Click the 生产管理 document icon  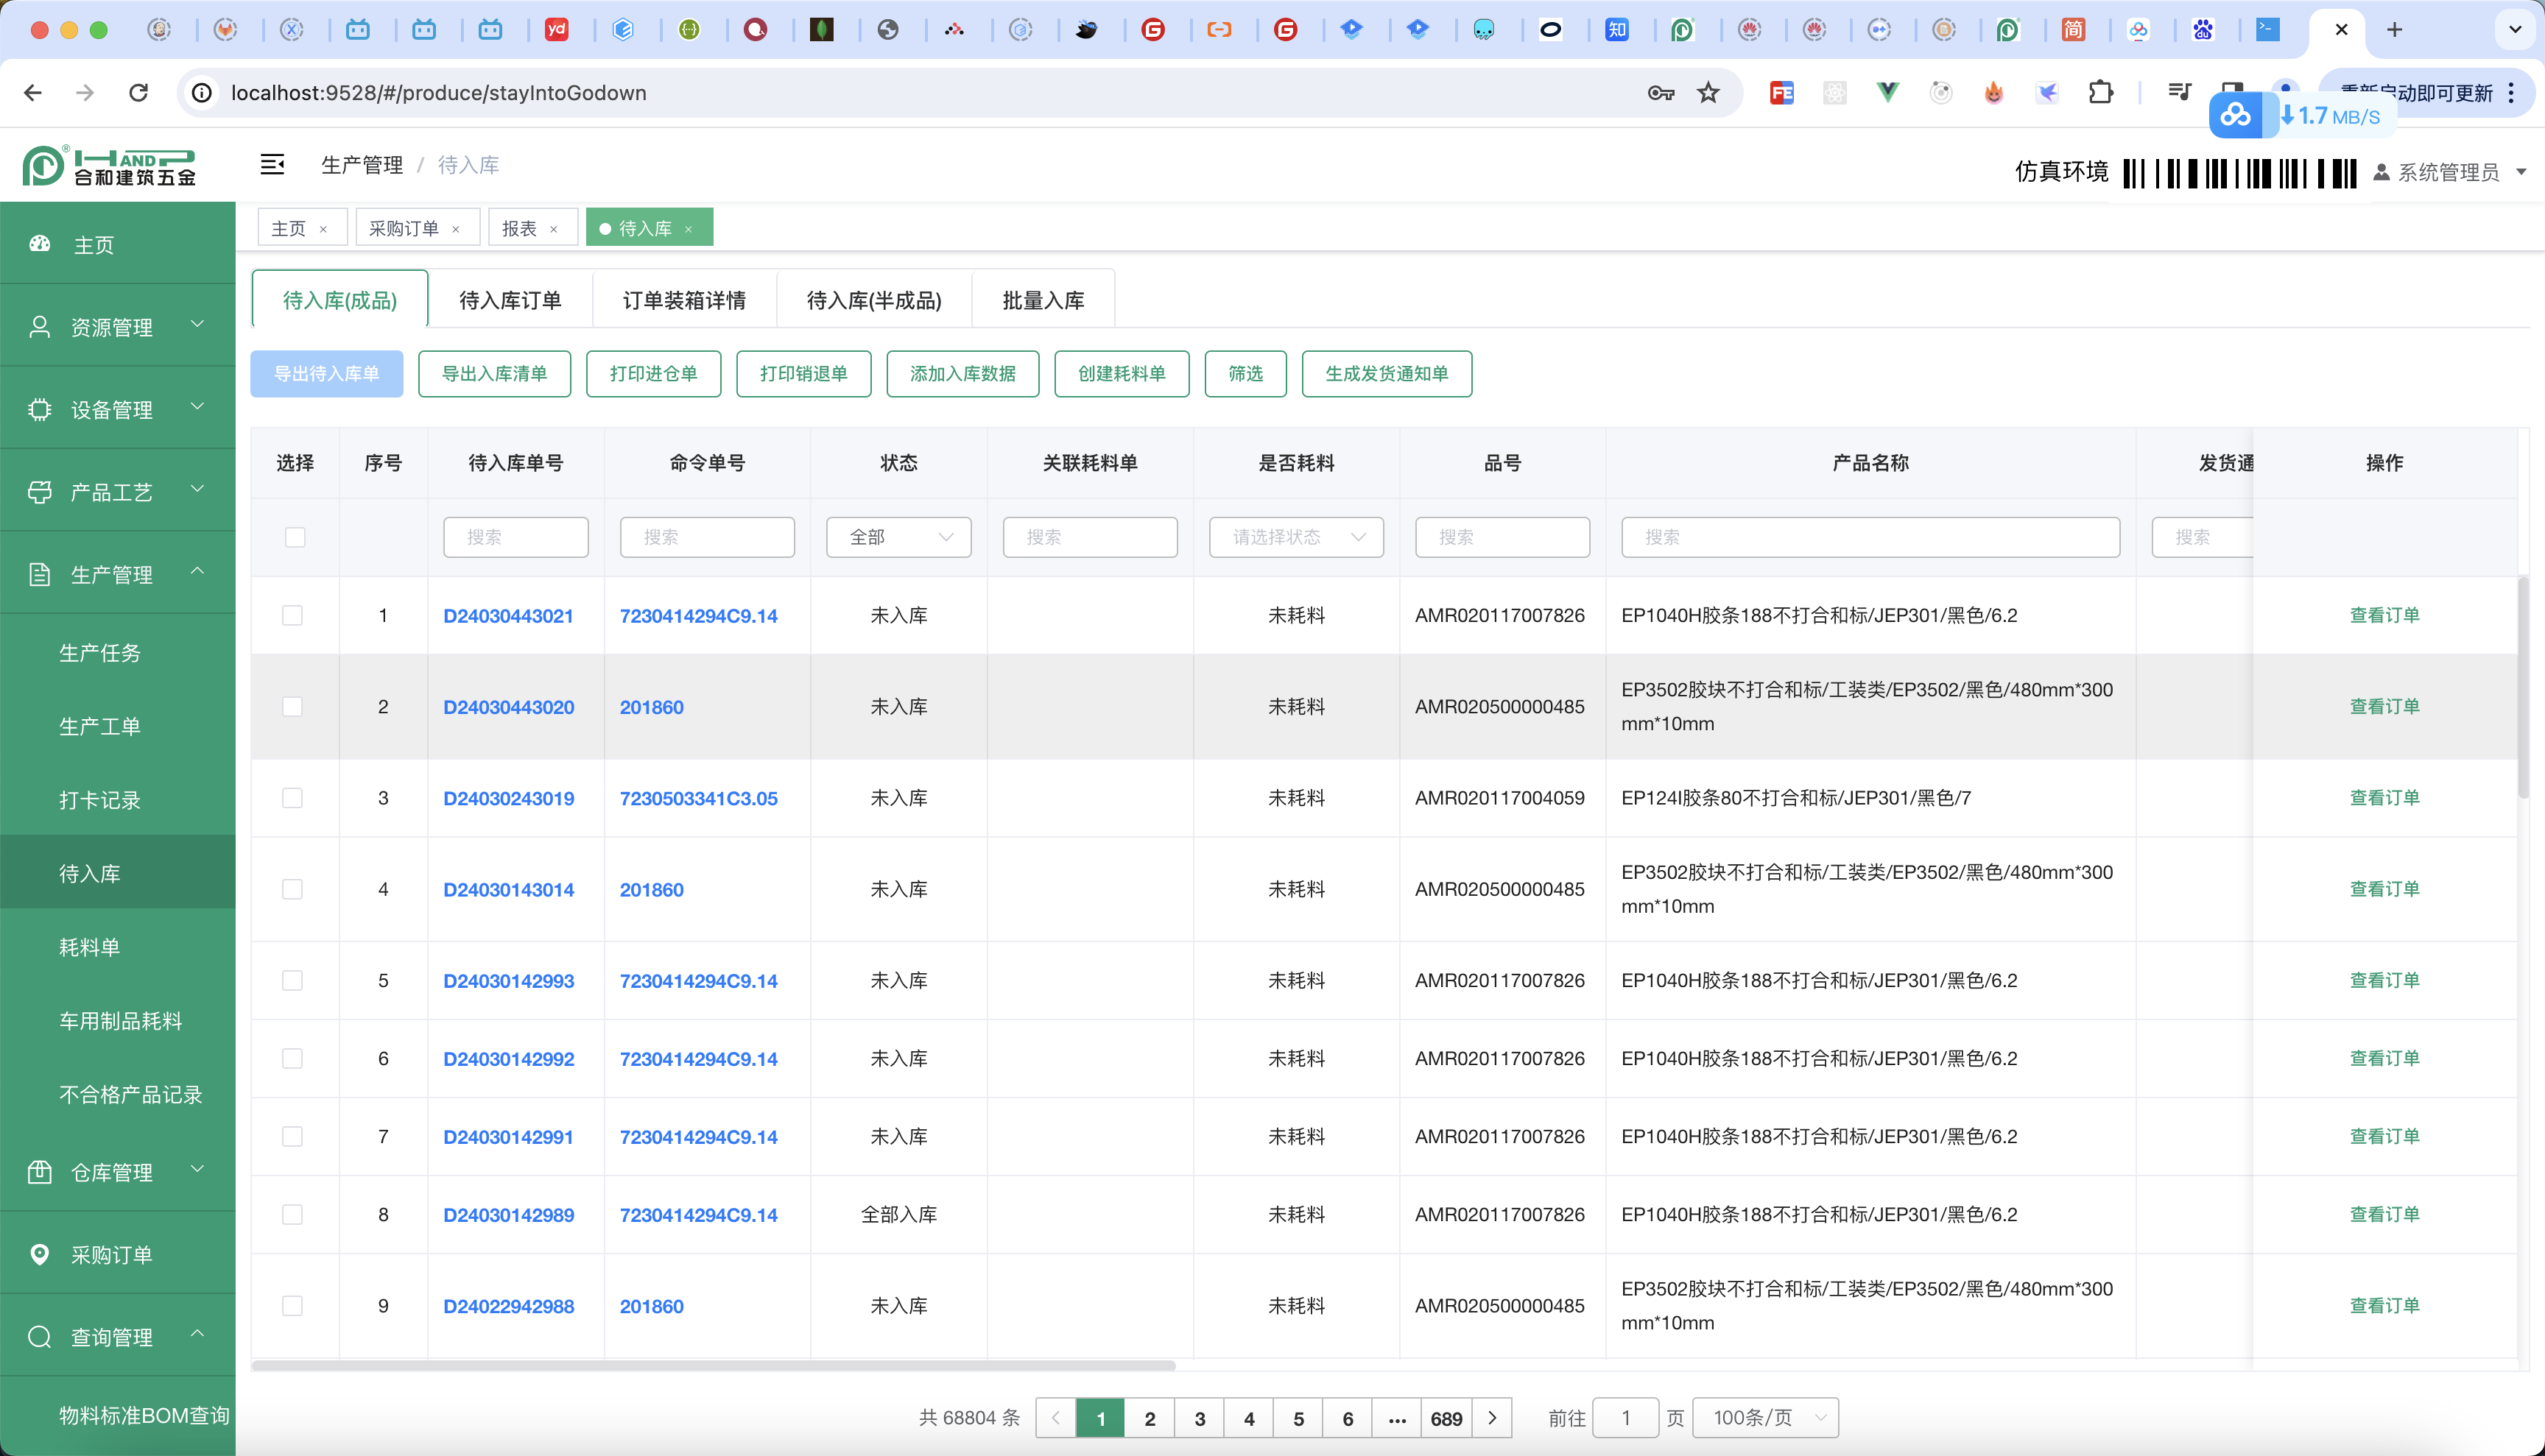40,574
